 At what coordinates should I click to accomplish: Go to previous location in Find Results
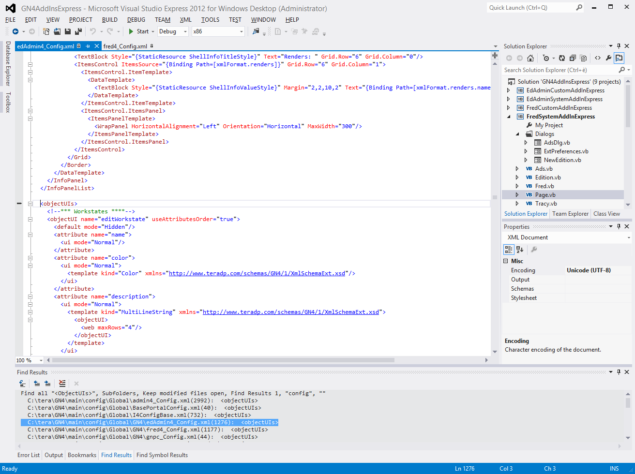[37, 384]
